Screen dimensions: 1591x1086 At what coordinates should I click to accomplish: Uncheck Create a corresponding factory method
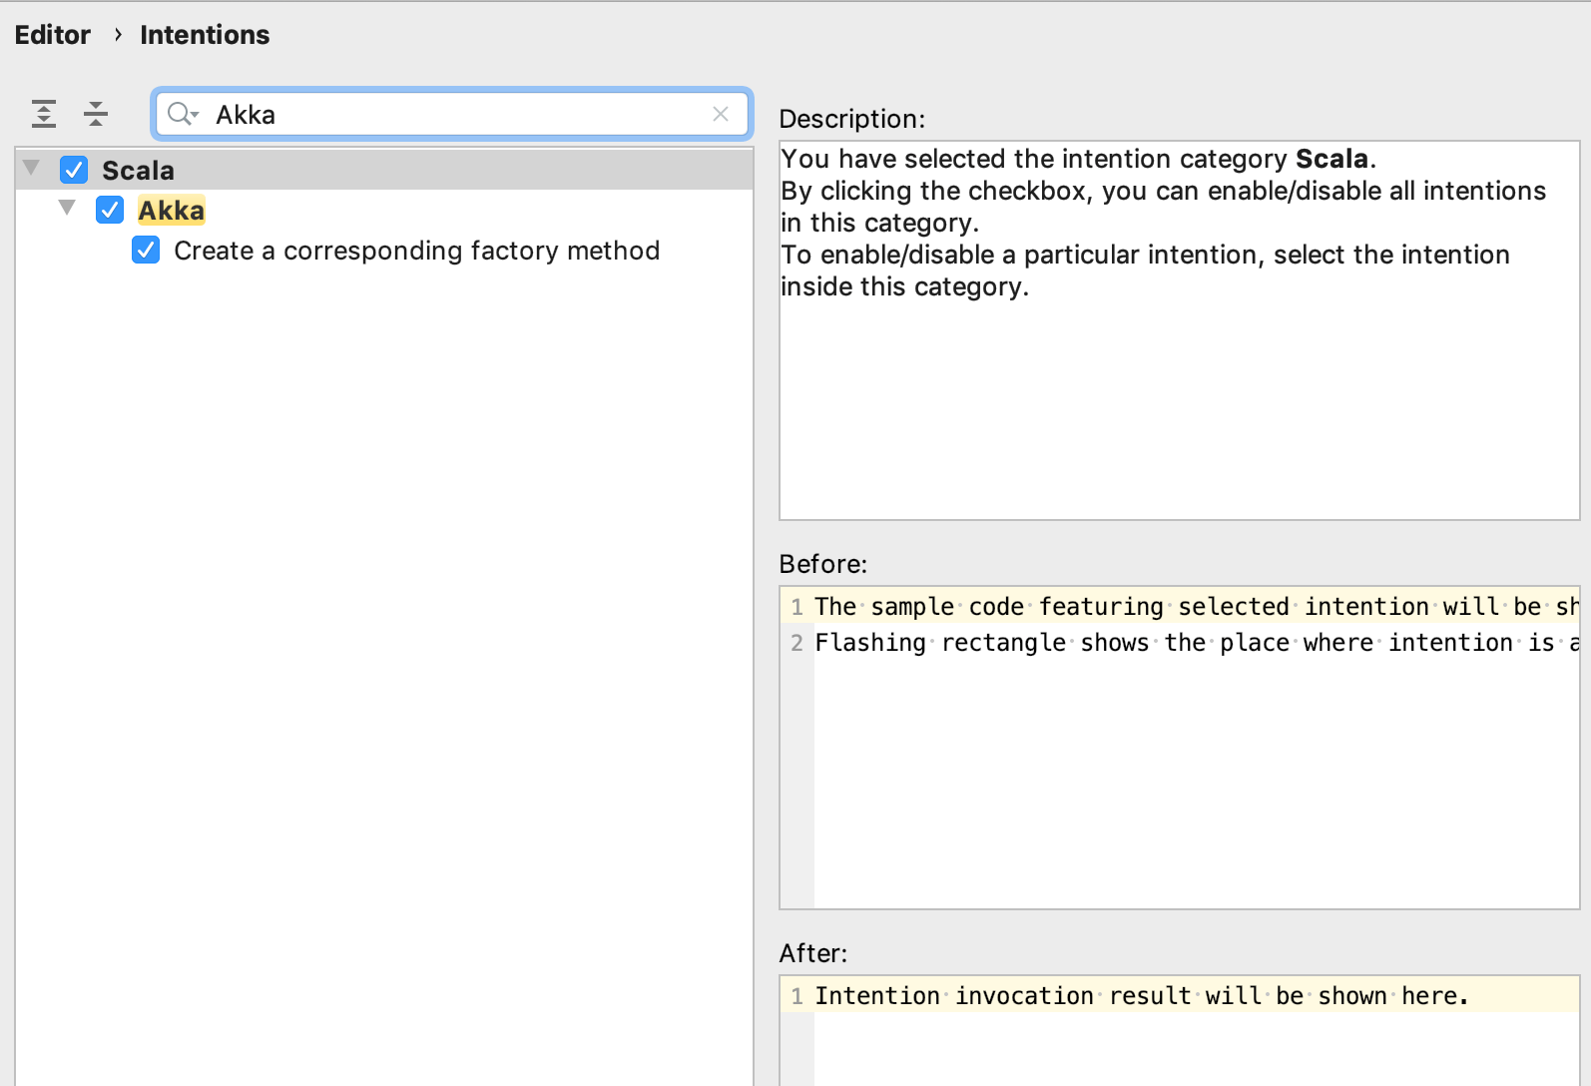[146, 251]
